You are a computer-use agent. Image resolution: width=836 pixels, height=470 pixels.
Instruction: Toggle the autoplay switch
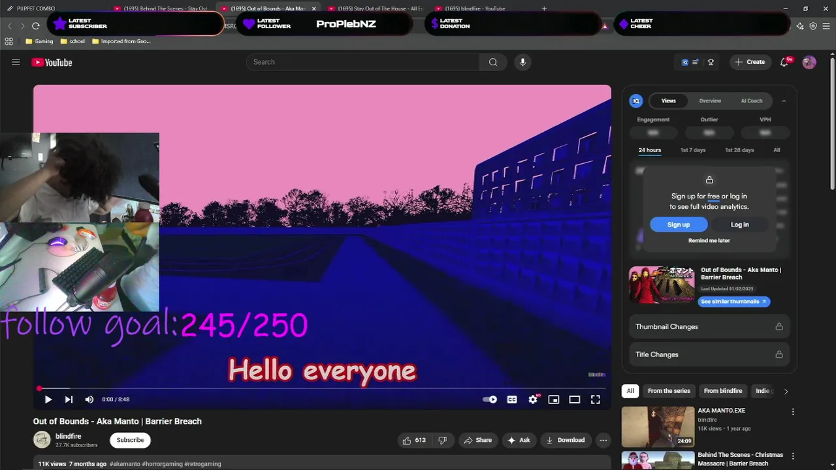(x=490, y=399)
